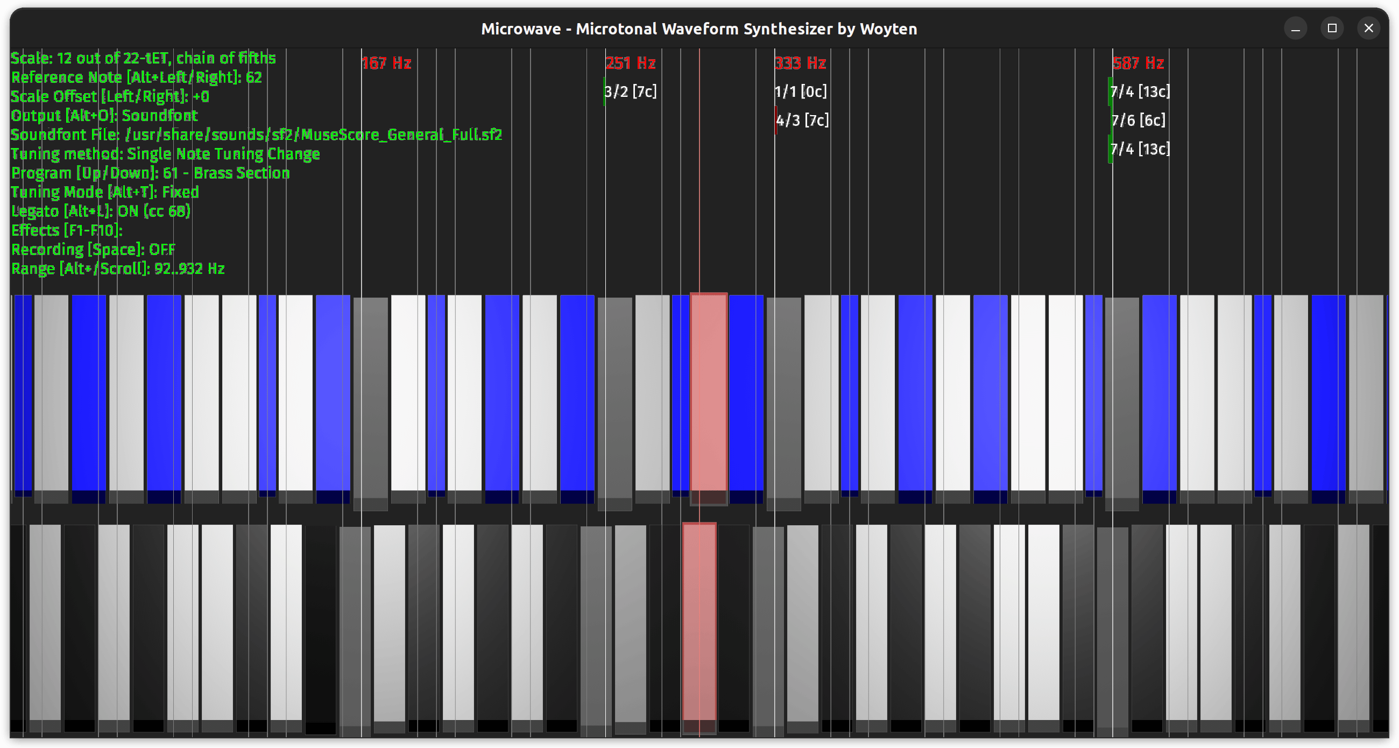
Task: Minimize the Microwave window
Action: click(1296, 28)
